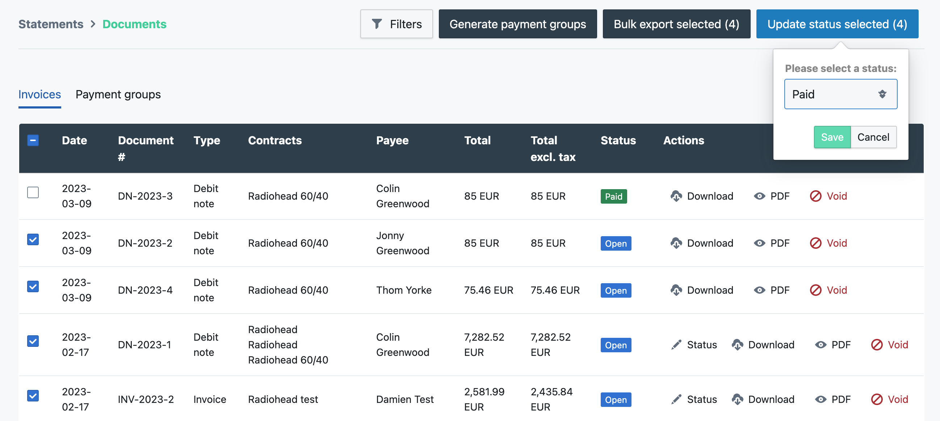This screenshot has width=940, height=421.
Task: Click the Date column header
Action: click(75, 141)
